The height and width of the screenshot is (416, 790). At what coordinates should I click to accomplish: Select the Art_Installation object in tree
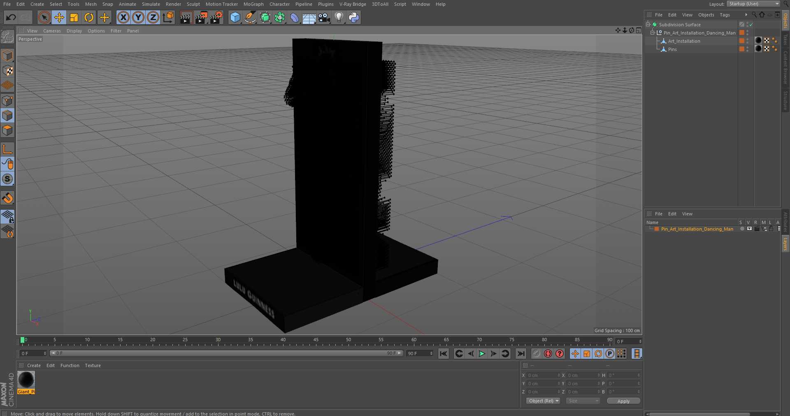[684, 41]
